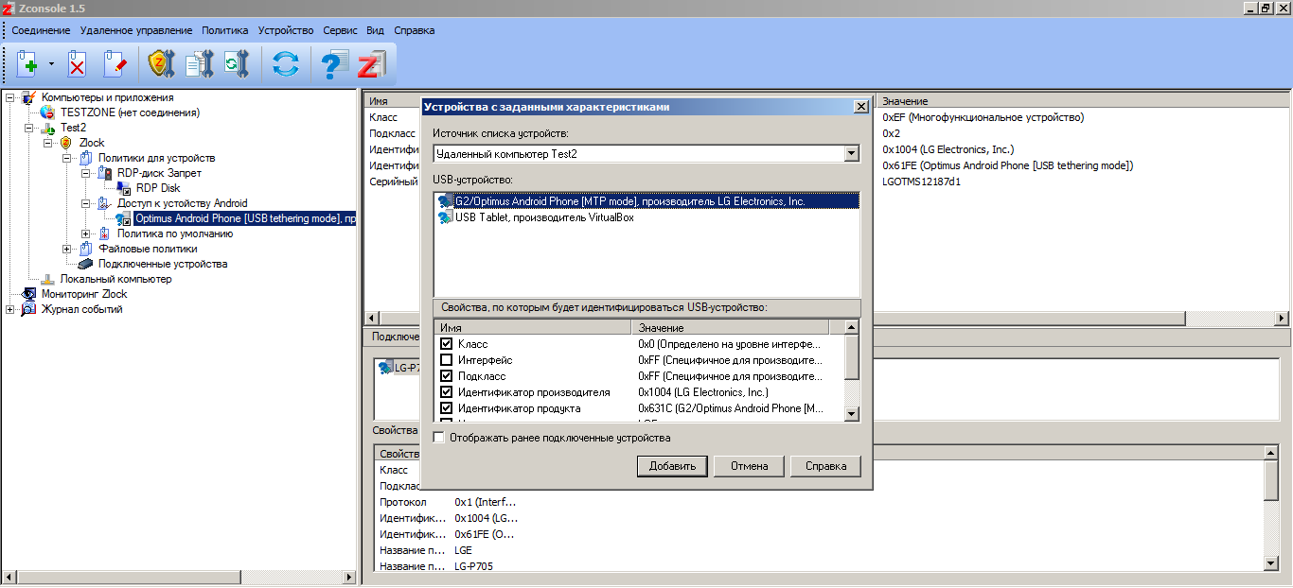Viewport: 1293px width, 588px height.
Task: Click the delete policy icon with red X
Action: (77, 64)
